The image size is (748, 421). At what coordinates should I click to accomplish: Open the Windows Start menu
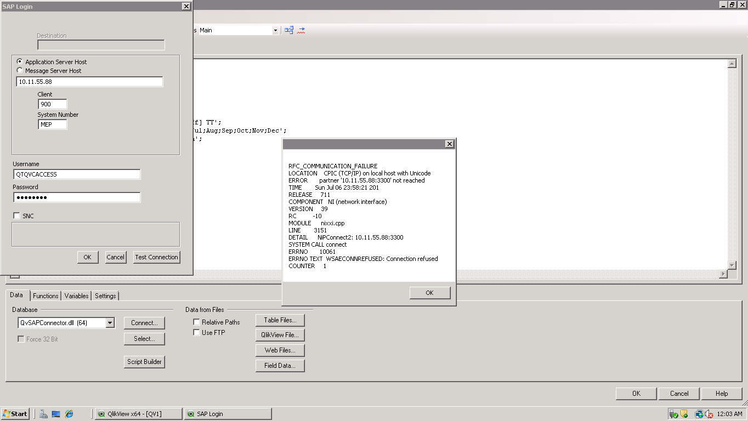pos(15,414)
